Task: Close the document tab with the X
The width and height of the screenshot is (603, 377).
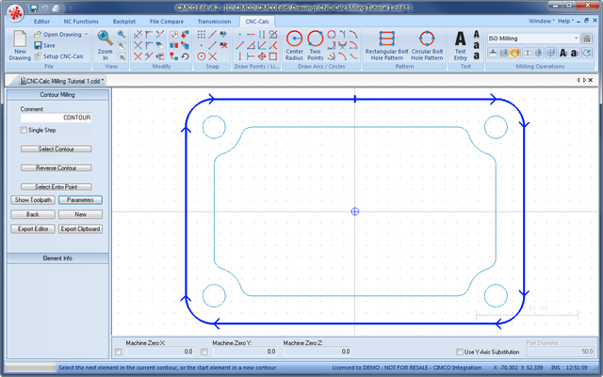Action: tap(591, 80)
